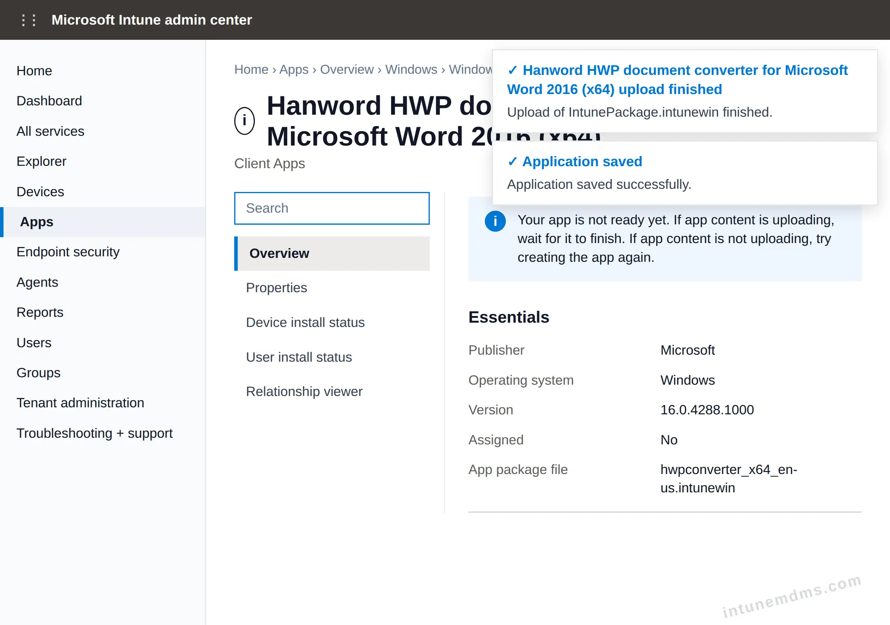Click 'Application saved successfully.' text
890x625 pixels.
(x=599, y=185)
